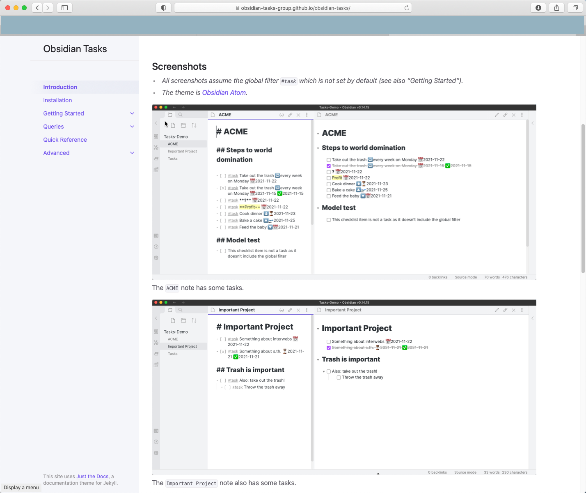Screen dimensions: 586x493
Task: Click the edit pencil icon on the ACME pane
Action: [x=497, y=115]
